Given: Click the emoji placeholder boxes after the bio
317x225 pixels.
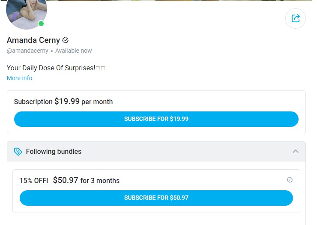Looking at the screenshot, I should coord(100,68).
